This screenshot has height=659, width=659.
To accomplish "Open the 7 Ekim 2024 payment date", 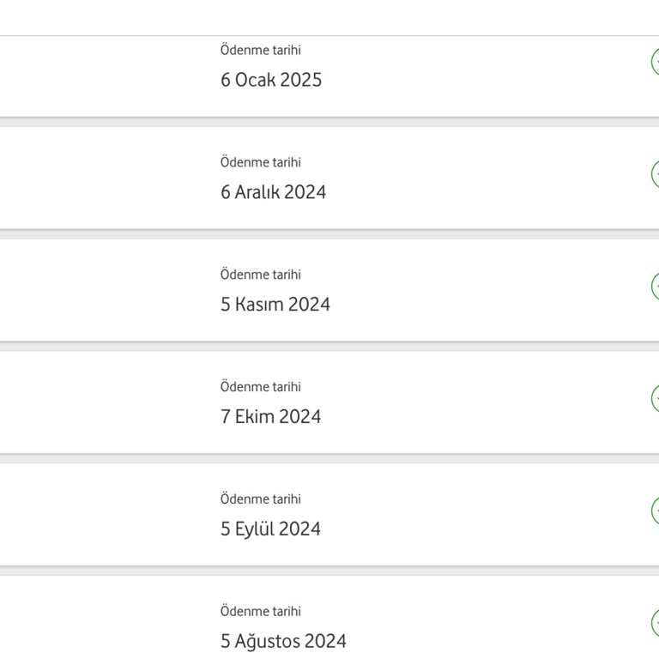I will click(x=270, y=417).
